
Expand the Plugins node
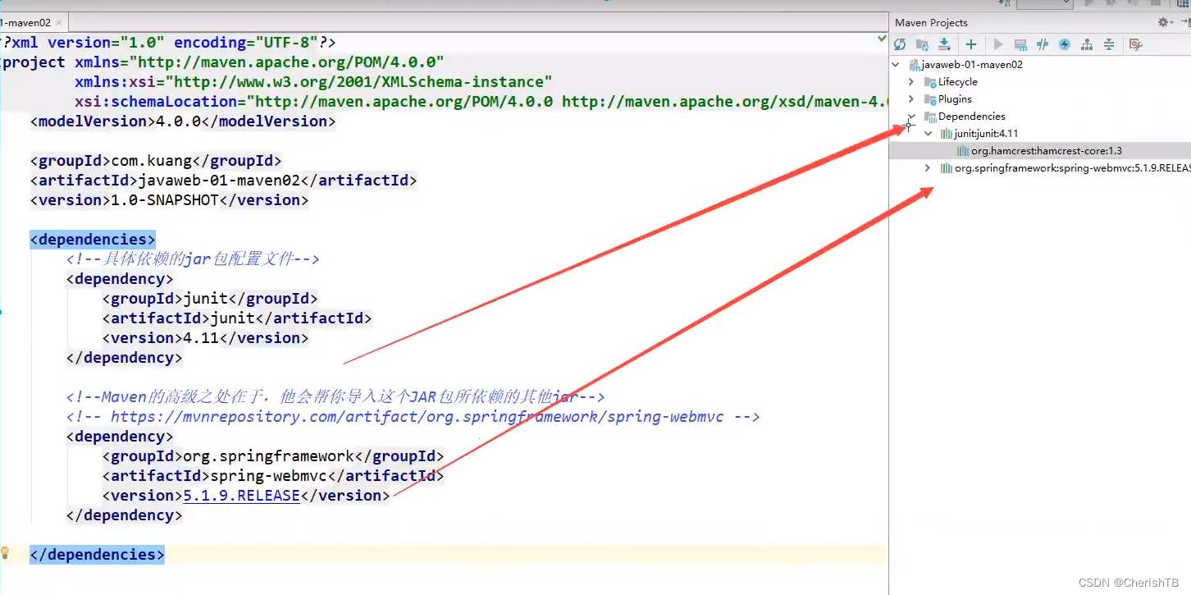tap(911, 98)
